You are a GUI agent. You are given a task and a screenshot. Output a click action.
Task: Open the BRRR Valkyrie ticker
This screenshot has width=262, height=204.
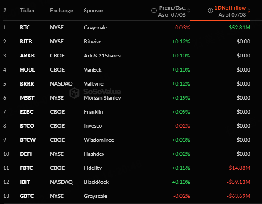coord(27,84)
